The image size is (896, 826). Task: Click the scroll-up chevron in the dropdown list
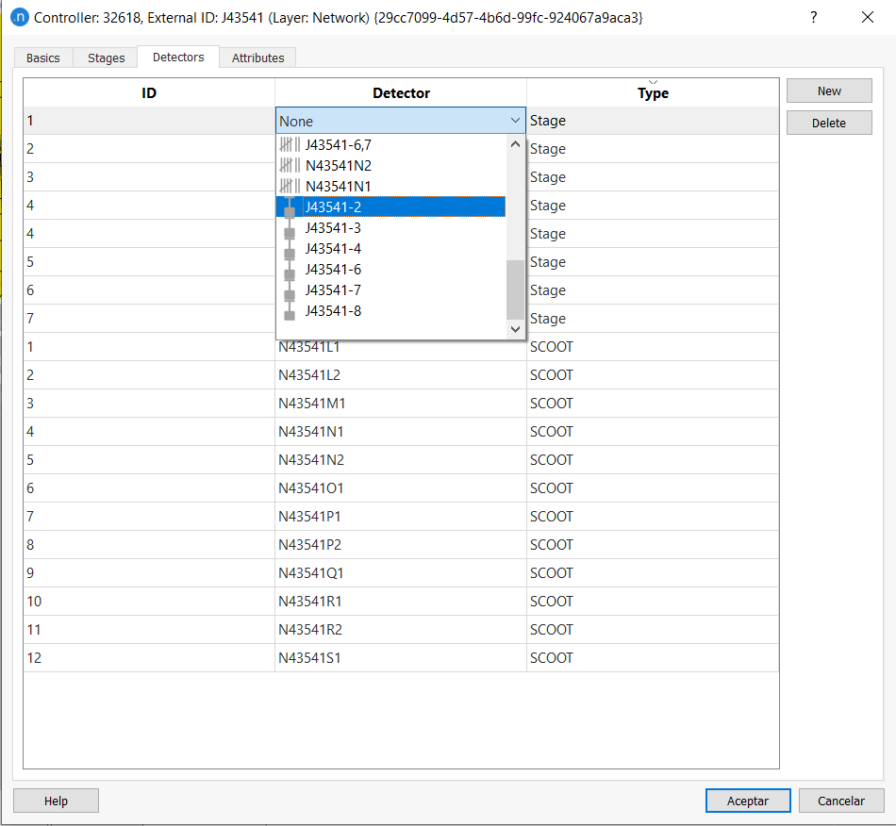pyautogui.click(x=514, y=143)
